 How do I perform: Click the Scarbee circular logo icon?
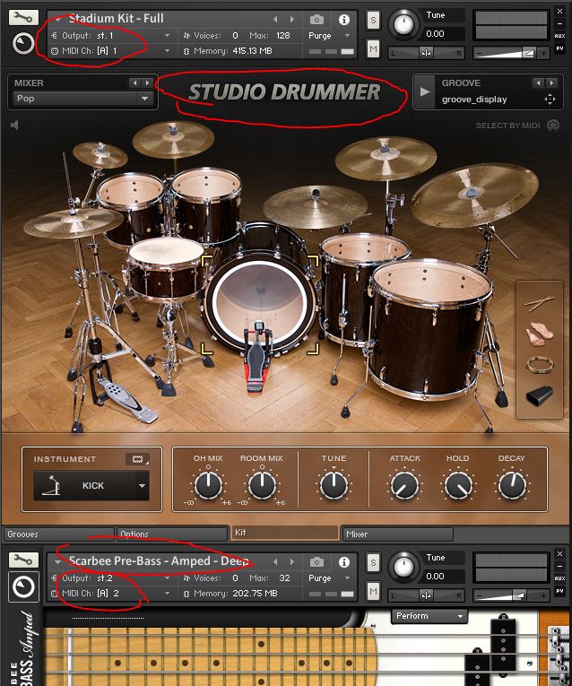[23, 586]
